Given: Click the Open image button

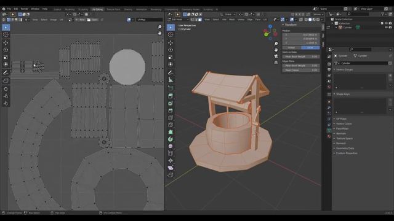Looking at the screenshot, I should coord(92,20).
